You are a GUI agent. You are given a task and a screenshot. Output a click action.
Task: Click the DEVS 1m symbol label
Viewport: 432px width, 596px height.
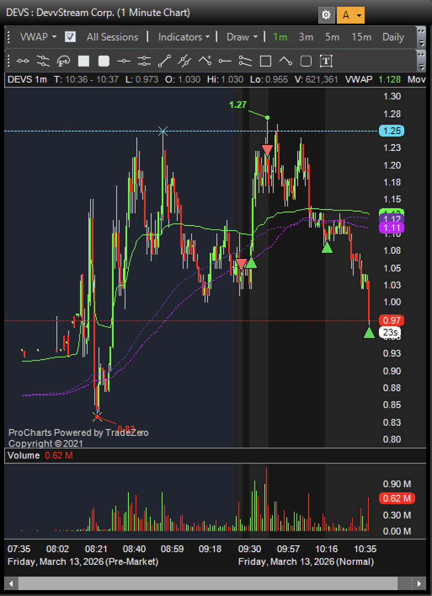coord(27,79)
